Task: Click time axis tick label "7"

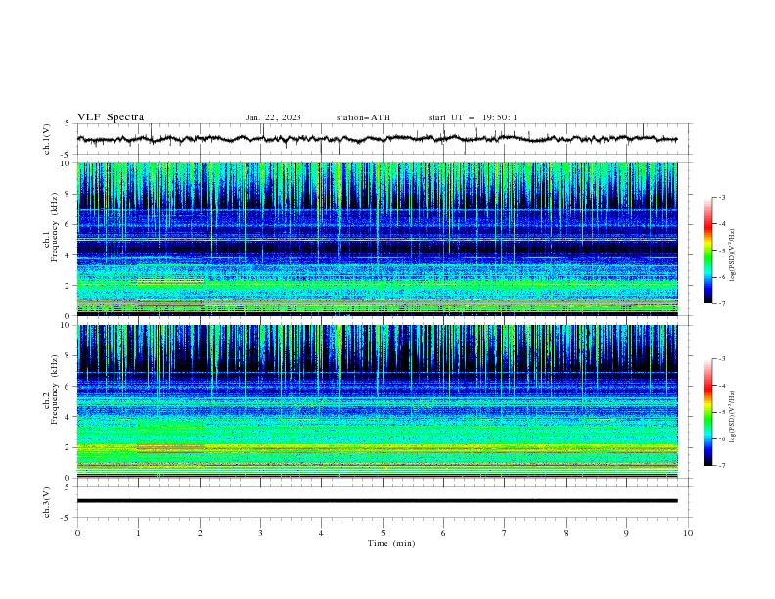Action: click(x=505, y=533)
